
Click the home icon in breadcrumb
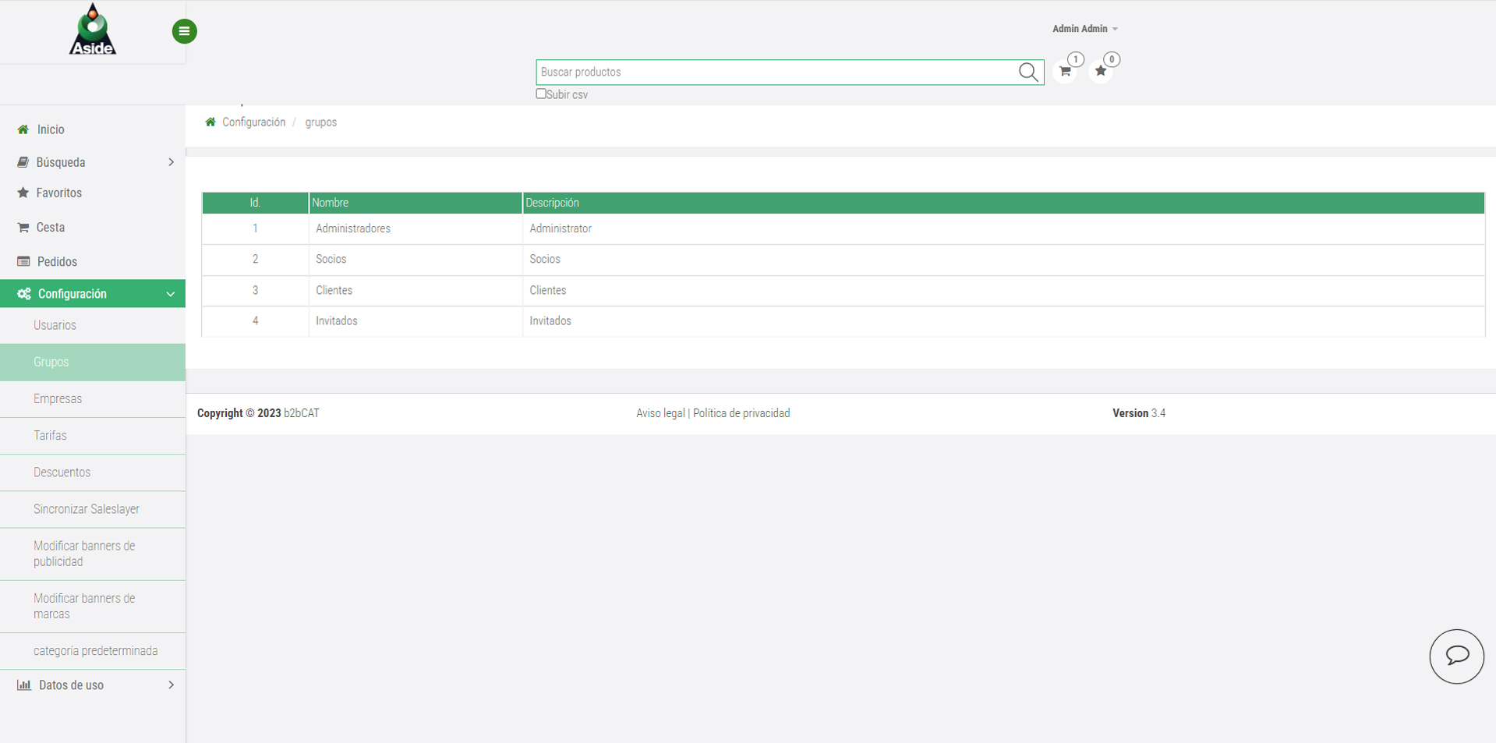click(210, 122)
